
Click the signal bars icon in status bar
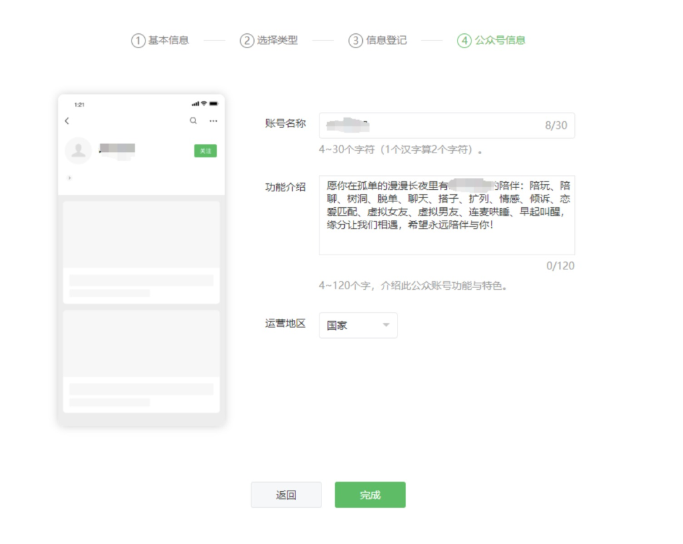tap(194, 104)
